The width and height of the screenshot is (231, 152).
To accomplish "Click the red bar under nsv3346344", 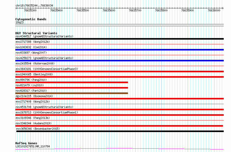I will tap(119, 126).
